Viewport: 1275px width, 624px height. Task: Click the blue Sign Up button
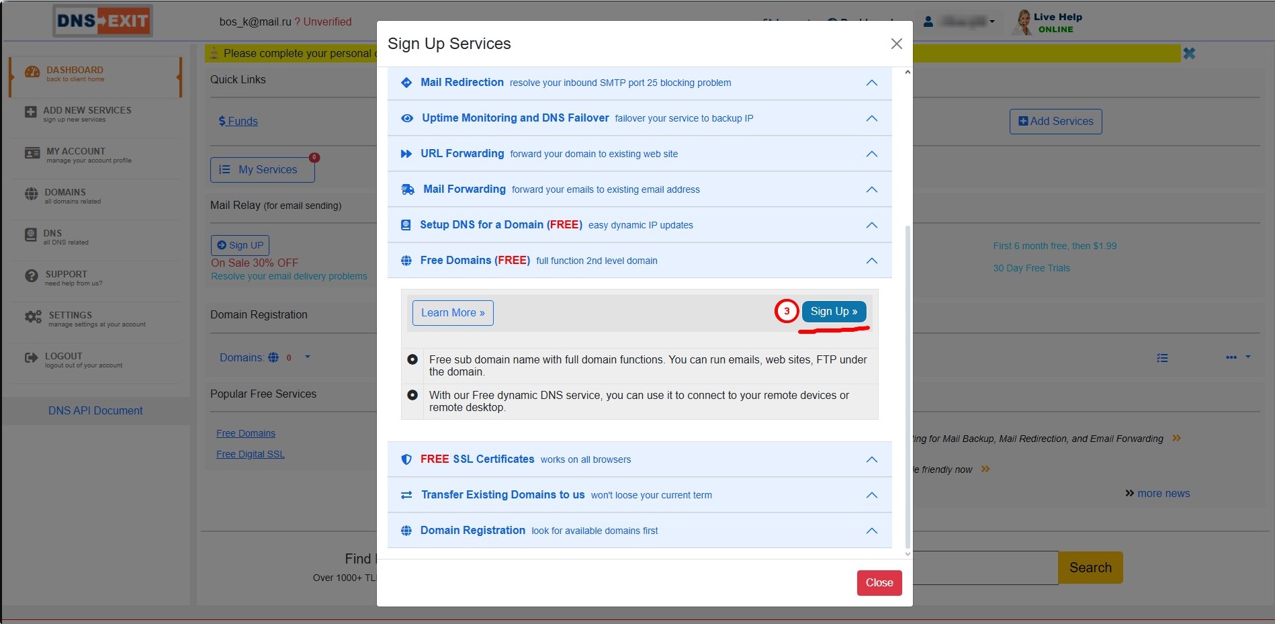833,312
